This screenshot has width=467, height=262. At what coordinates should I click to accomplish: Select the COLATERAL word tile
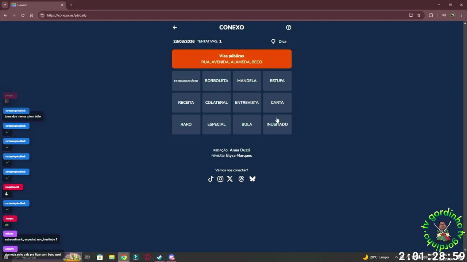click(216, 103)
